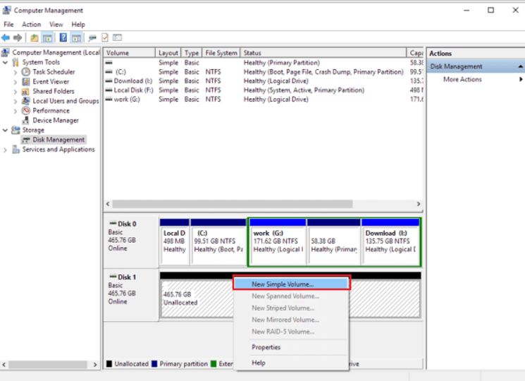The height and width of the screenshot is (381, 525).
Task: Expand the Local Users and Groups node
Action: (x=17, y=101)
